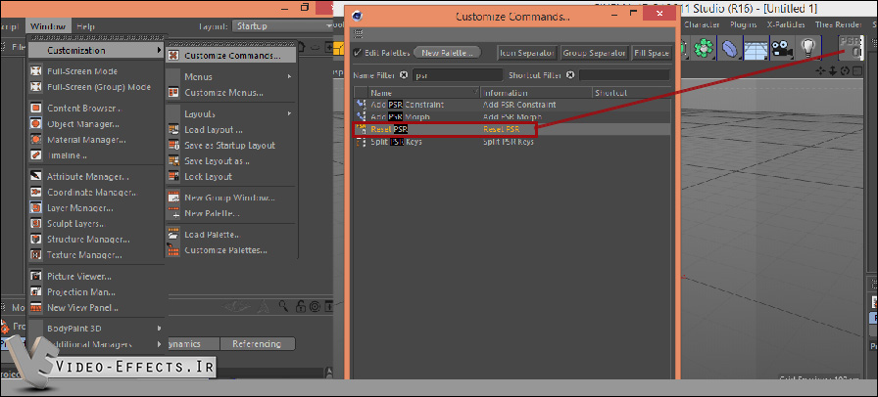Expand the Menus submenu
Screen dimensions: 878x397
pyautogui.click(x=231, y=76)
